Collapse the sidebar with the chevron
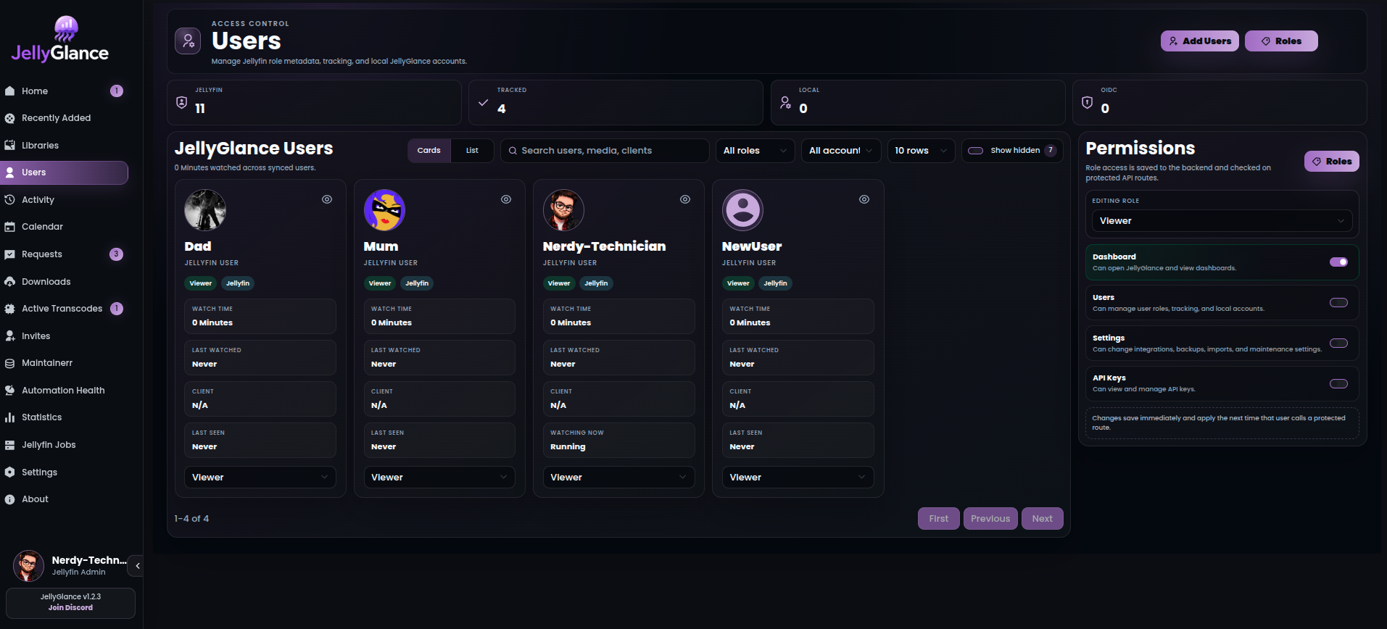Viewport: 1387px width, 629px height. [x=137, y=566]
